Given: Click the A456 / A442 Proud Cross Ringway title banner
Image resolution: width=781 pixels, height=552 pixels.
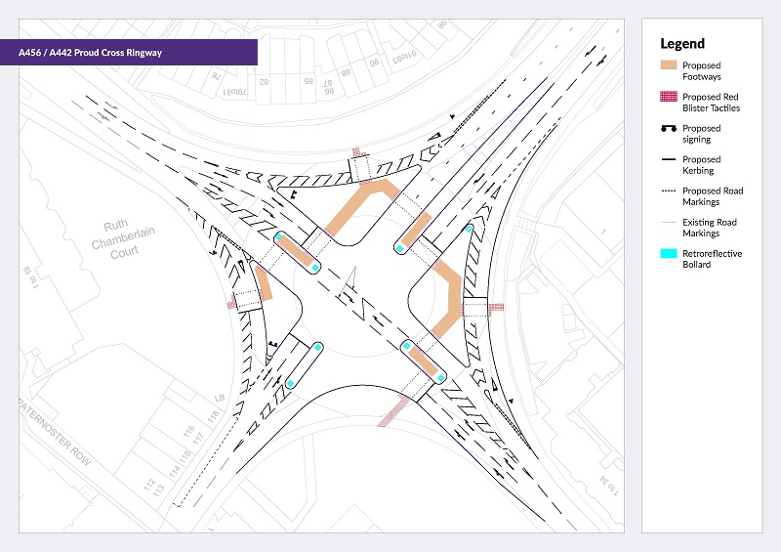Looking at the screenshot, I should click(138, 52).
